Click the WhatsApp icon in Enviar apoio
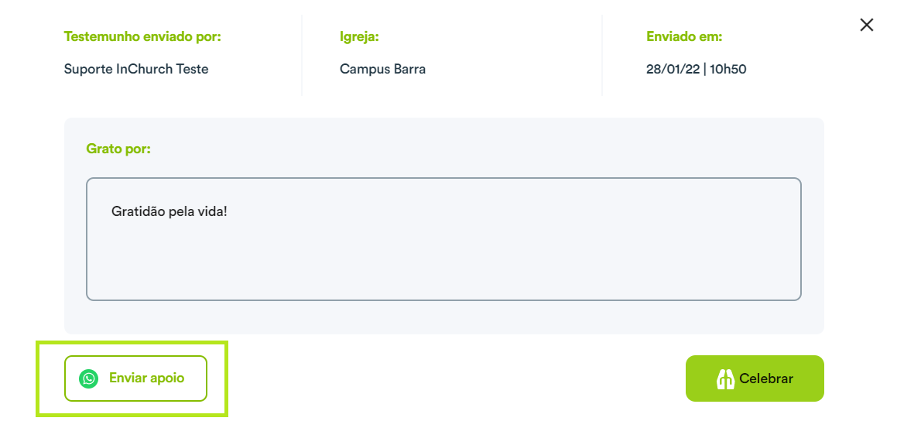The image size is (897, 428). [89, 378]
